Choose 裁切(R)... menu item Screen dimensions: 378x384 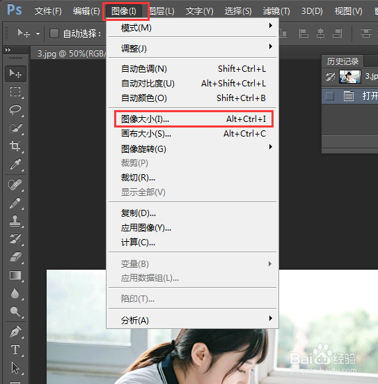point(192,178)
